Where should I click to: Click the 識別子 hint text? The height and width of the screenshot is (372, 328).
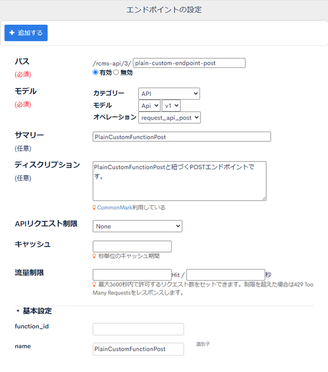[203, 344]
